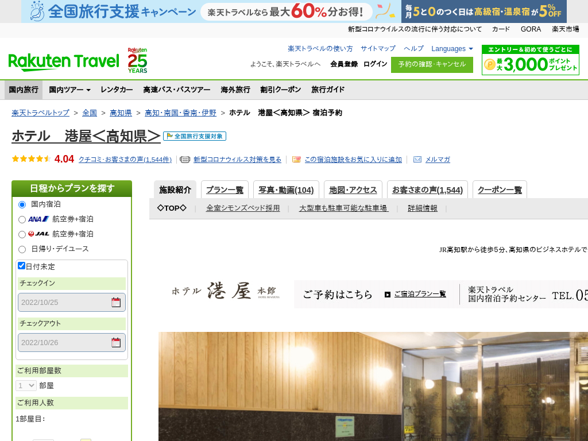Click the 3,000 point present banner
588x441 pixels.
(x=530, y=60)
